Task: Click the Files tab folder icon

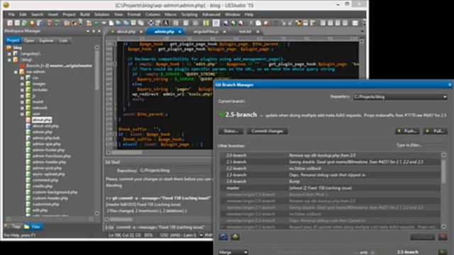Action: 27,227
